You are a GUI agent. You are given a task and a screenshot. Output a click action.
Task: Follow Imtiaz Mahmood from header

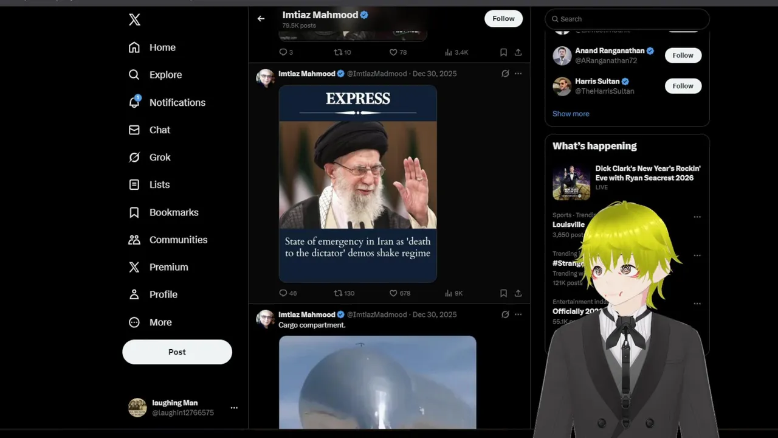pos(503,19)
